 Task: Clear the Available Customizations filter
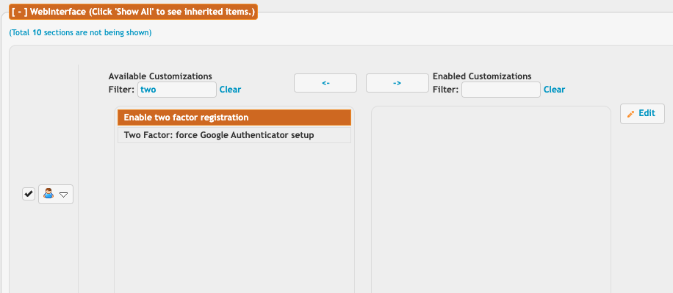click(230, 90)
